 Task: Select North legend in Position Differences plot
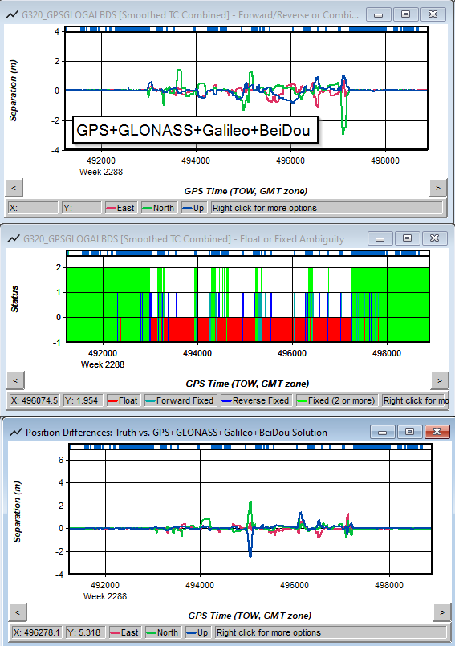click(163, 632)
